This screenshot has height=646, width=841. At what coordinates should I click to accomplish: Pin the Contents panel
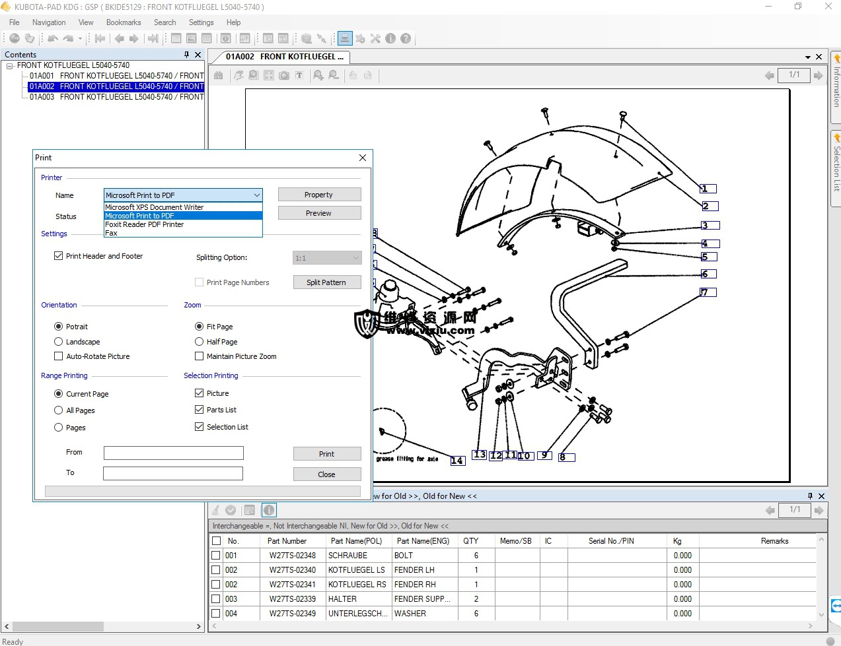[186, 55]
